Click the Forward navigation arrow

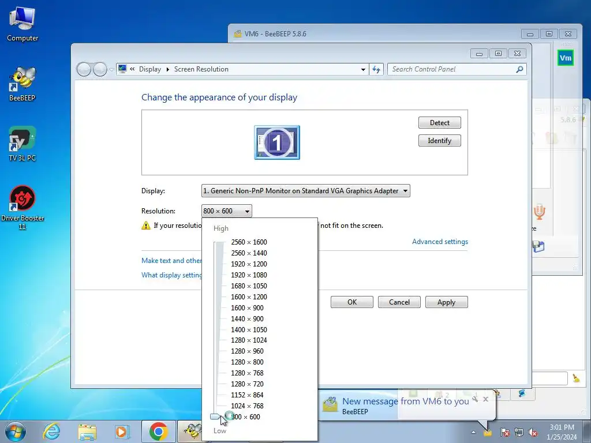click(x=100, y=69)
